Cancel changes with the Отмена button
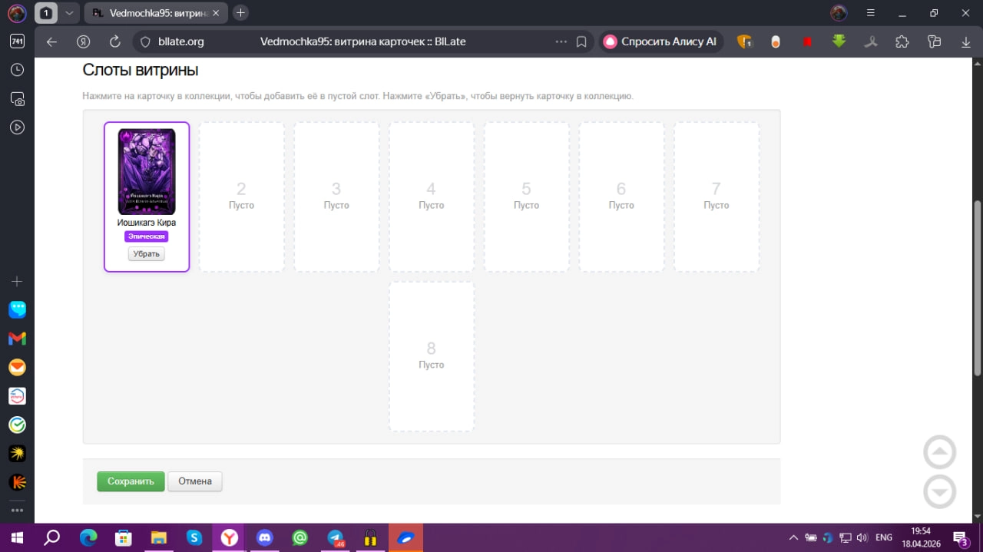Screen dimensions: 983x552 195,481
